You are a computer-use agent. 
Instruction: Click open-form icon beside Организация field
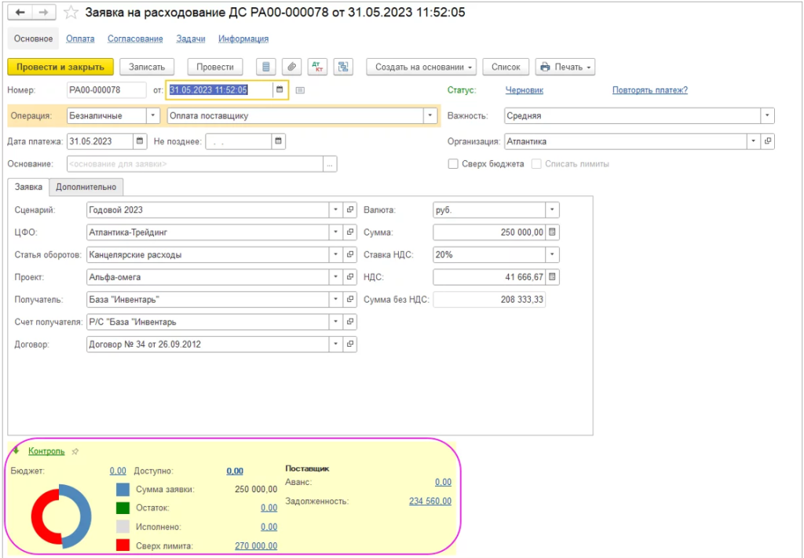click(x=768, y=142)
